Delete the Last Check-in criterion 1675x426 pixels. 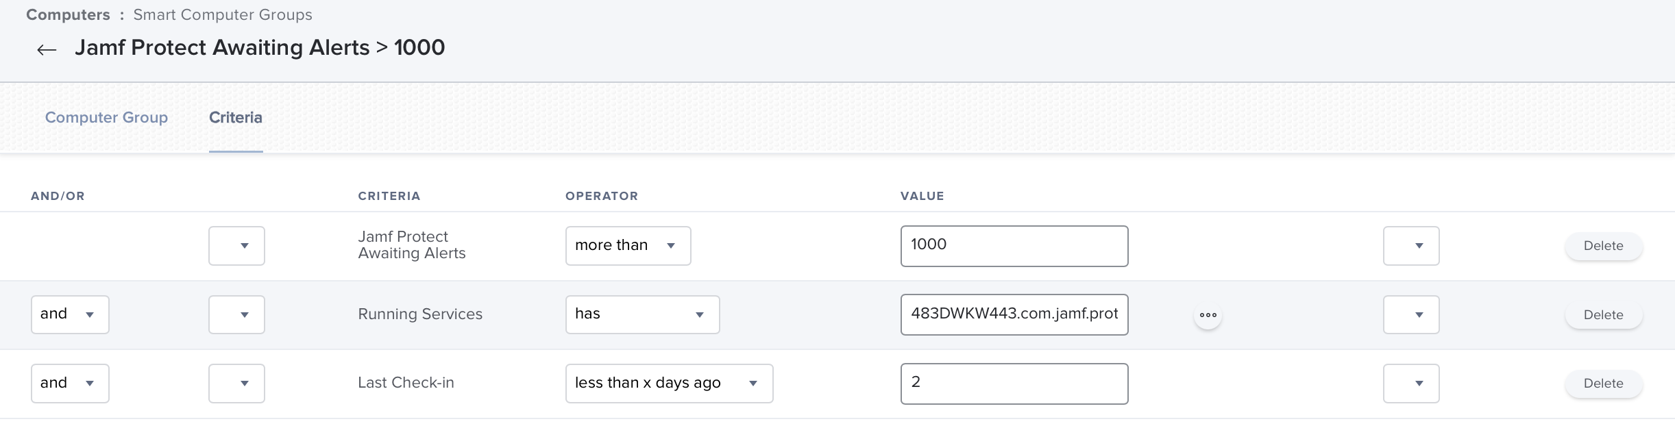pyautogui.click(x=1603, y=384)
